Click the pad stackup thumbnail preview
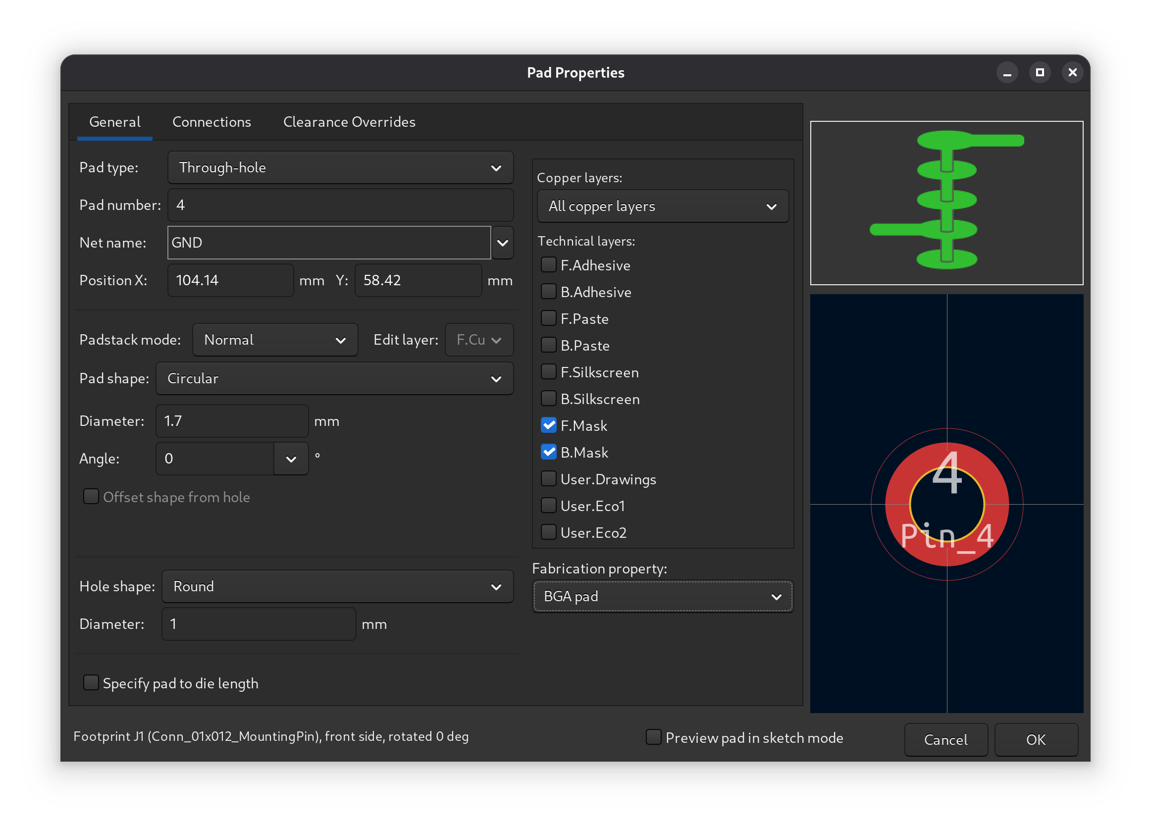1151x828 pixels. [x=946, y=203]
